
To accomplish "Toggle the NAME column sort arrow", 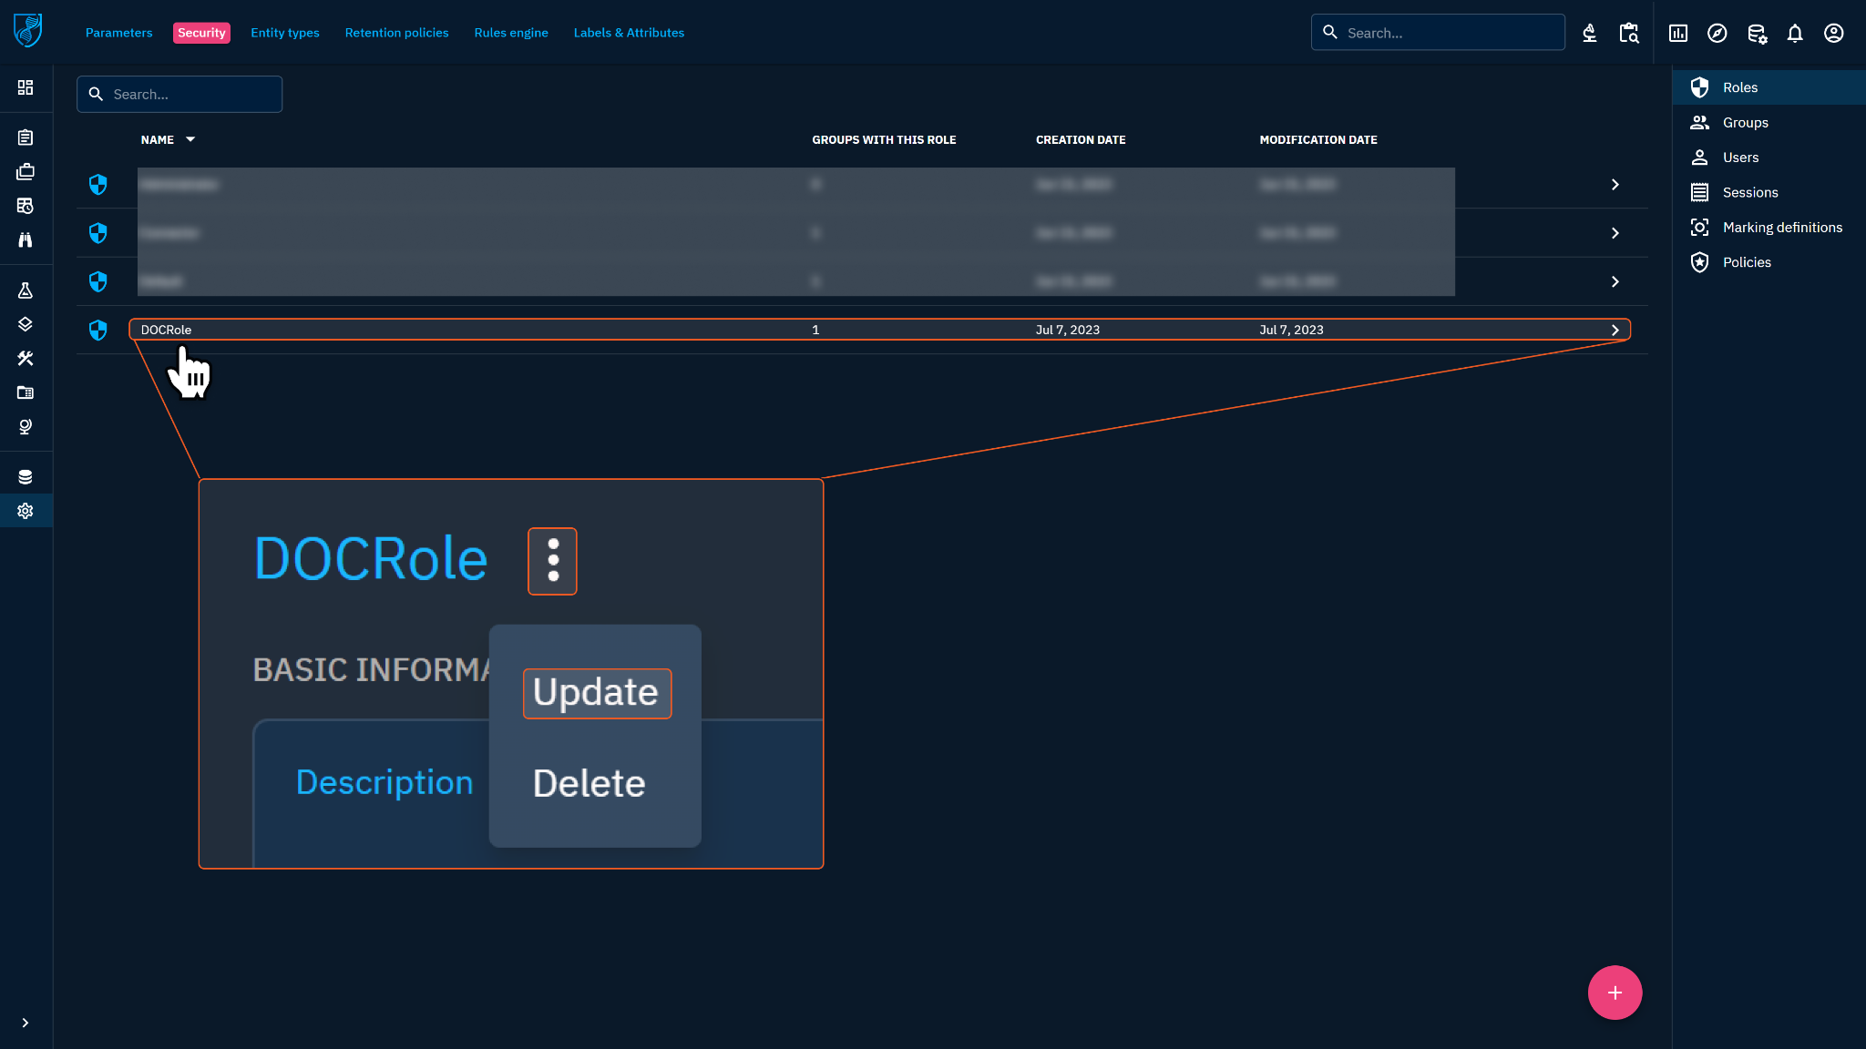I will [190, 139].
